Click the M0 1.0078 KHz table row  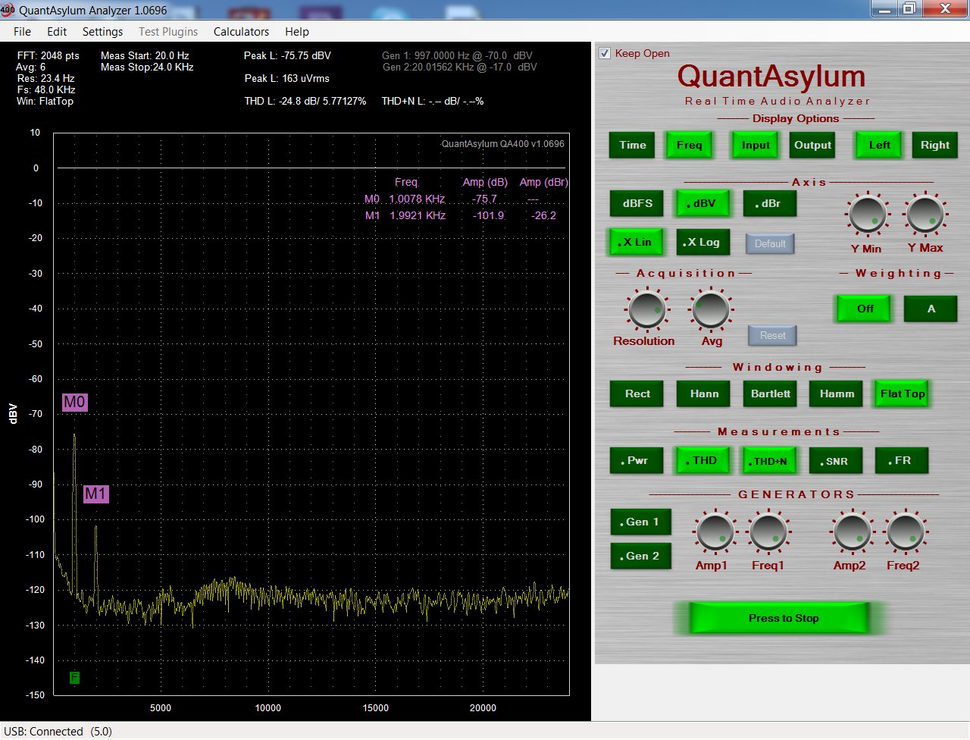452,199
